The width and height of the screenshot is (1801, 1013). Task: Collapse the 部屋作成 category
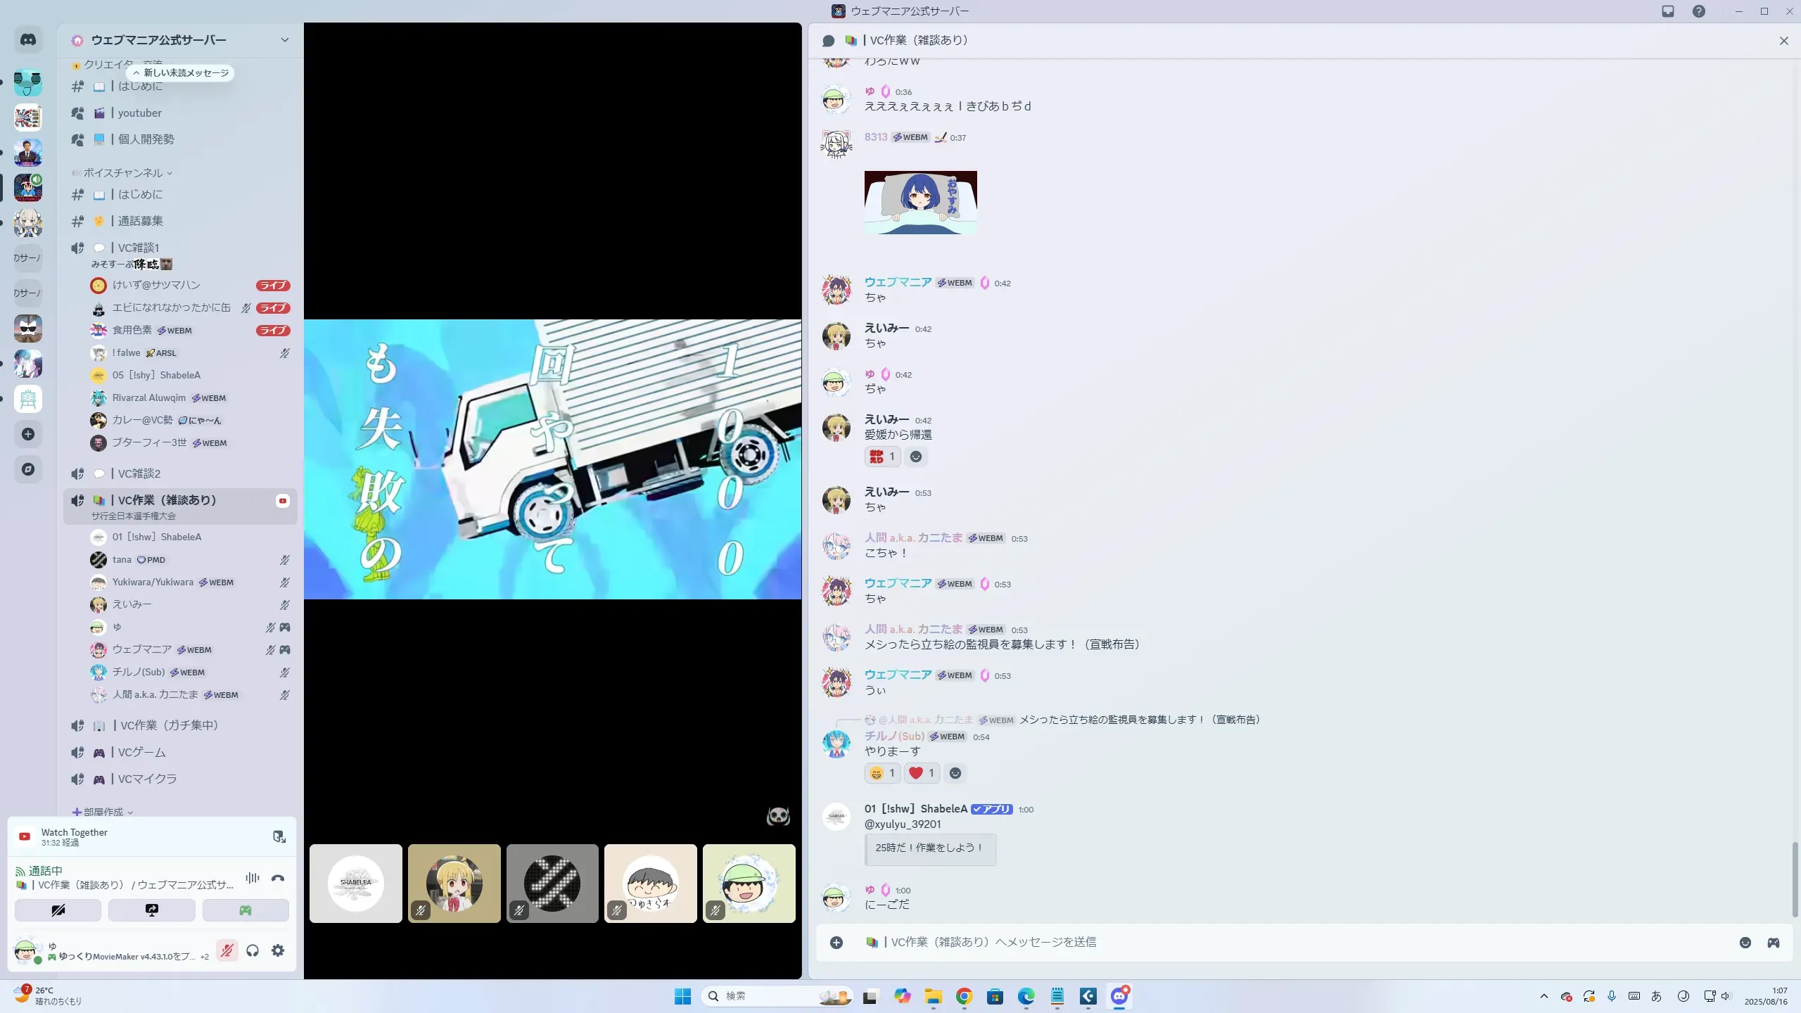coord(103,812)
